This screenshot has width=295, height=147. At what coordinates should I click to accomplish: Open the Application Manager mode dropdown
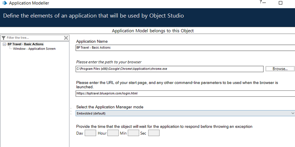185,113
